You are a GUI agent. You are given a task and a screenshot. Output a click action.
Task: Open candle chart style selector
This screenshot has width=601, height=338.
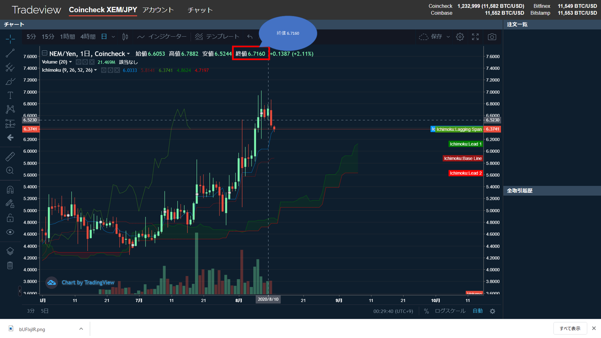(125, 37)
